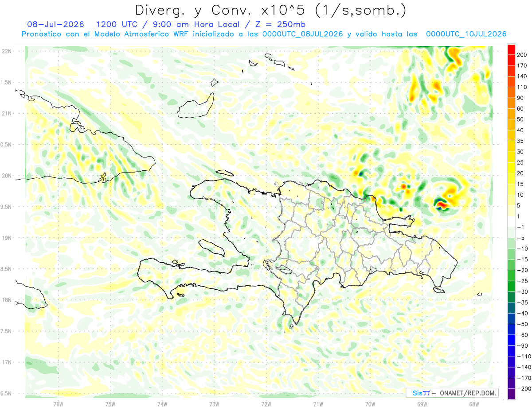Click the '7.5N' latitude label

tap(7, 331)
